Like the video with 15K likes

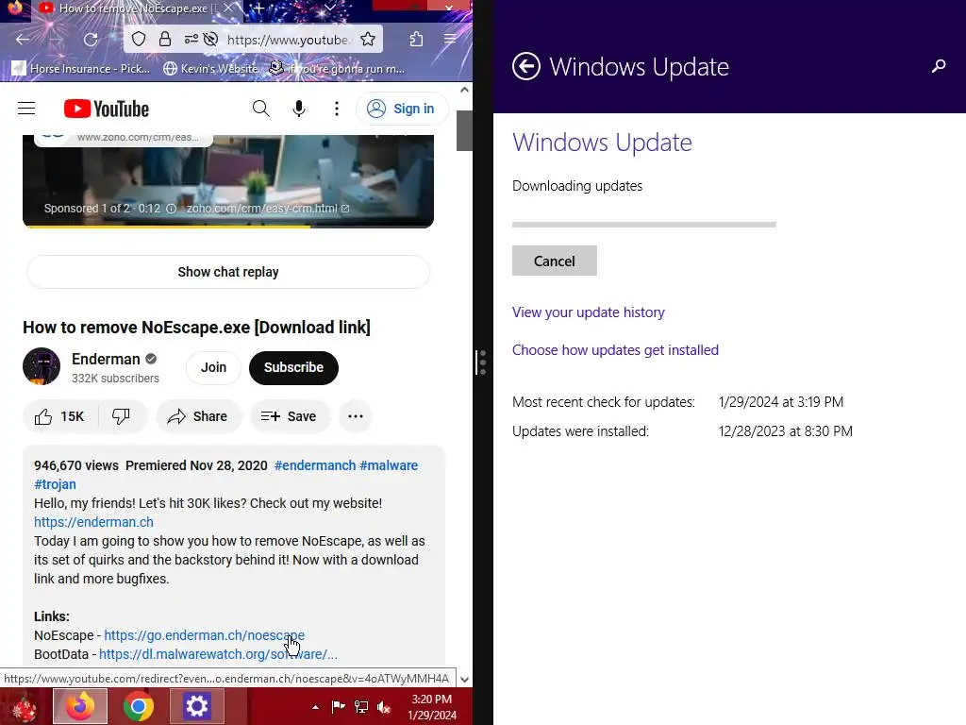pos(59,416)
